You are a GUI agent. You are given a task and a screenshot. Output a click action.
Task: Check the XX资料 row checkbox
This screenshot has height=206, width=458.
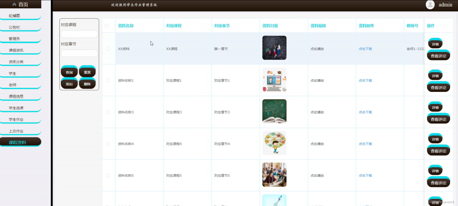[108, 49]
